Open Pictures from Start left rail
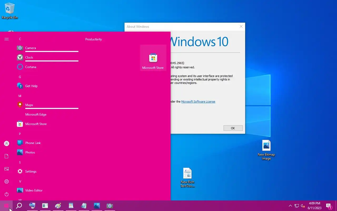This screenshot has width=337, height=211. (7, 169)
